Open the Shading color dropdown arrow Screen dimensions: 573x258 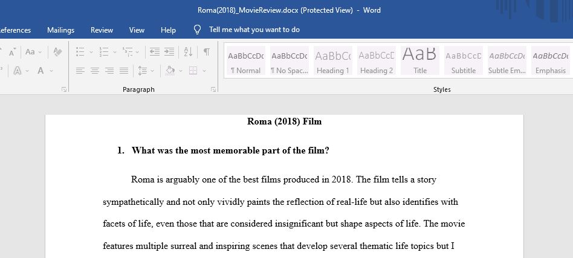(x=181, y=71)
